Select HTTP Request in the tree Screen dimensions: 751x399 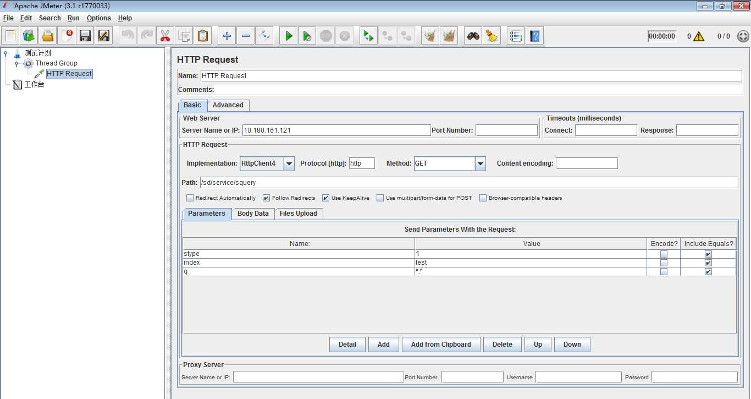[x=69, y=74]
